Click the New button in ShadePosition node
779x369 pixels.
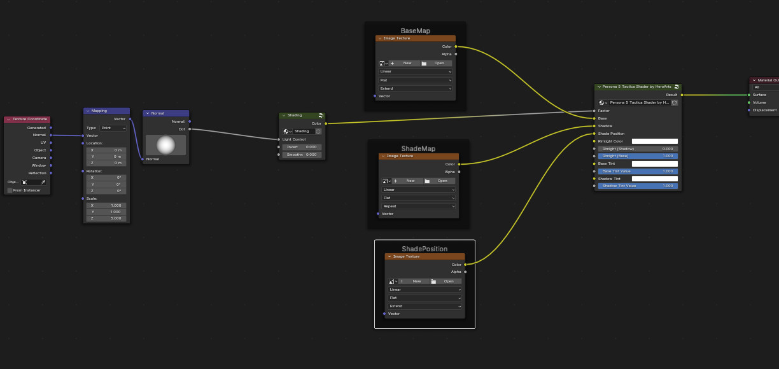tap(416, 281)
